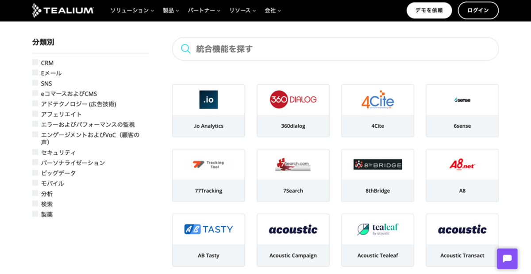Image resolution: width=531 pixels, height=274 pixels.
Task: Expand the 会社 dropdown menu
Action: [x=273, y=10]
